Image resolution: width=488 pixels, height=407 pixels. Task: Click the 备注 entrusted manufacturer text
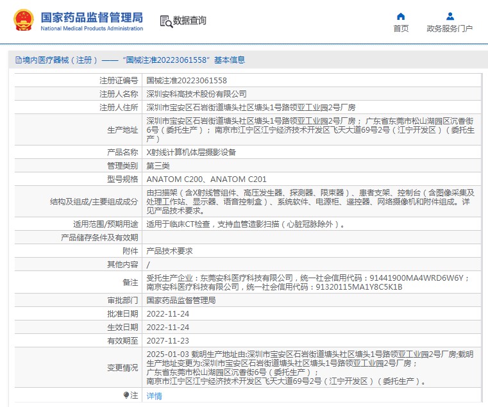308,282
